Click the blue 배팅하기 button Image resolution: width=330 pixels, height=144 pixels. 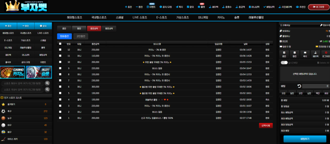coord(305,139)
